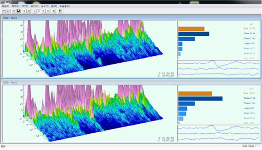The height and width of the screenshot is (150, 262).
Task: Click the dark blue Delta bar in bottom panel
Action: [200, 99]
